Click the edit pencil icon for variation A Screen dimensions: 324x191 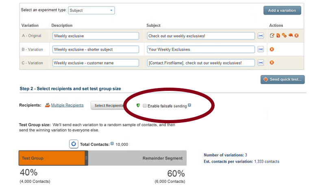pyautogui.click(x=272, y=35)
